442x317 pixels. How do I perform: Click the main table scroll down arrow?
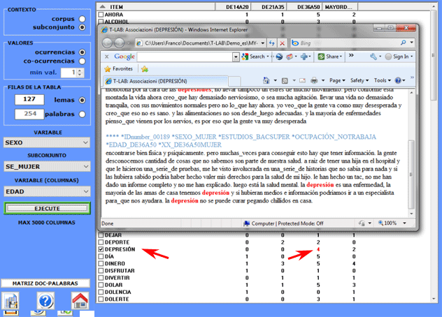434,299
